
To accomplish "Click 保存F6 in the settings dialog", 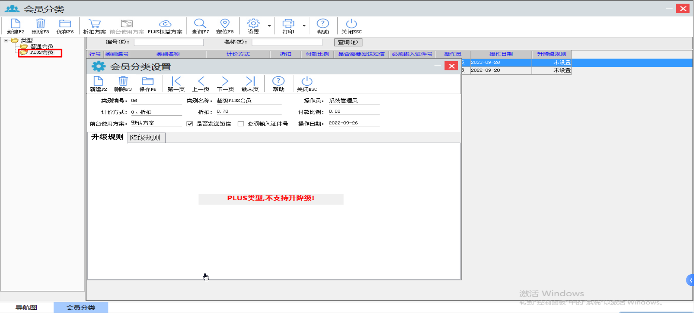I will pyautogui.click(x=148, y=81).
